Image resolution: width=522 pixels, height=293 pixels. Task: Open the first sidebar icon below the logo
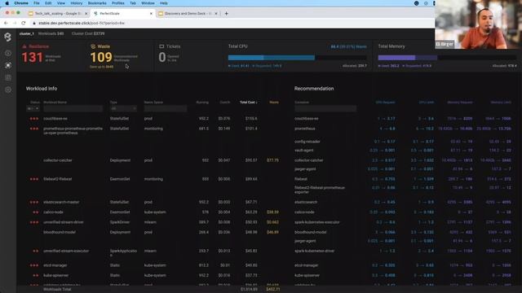pos(8,53)
